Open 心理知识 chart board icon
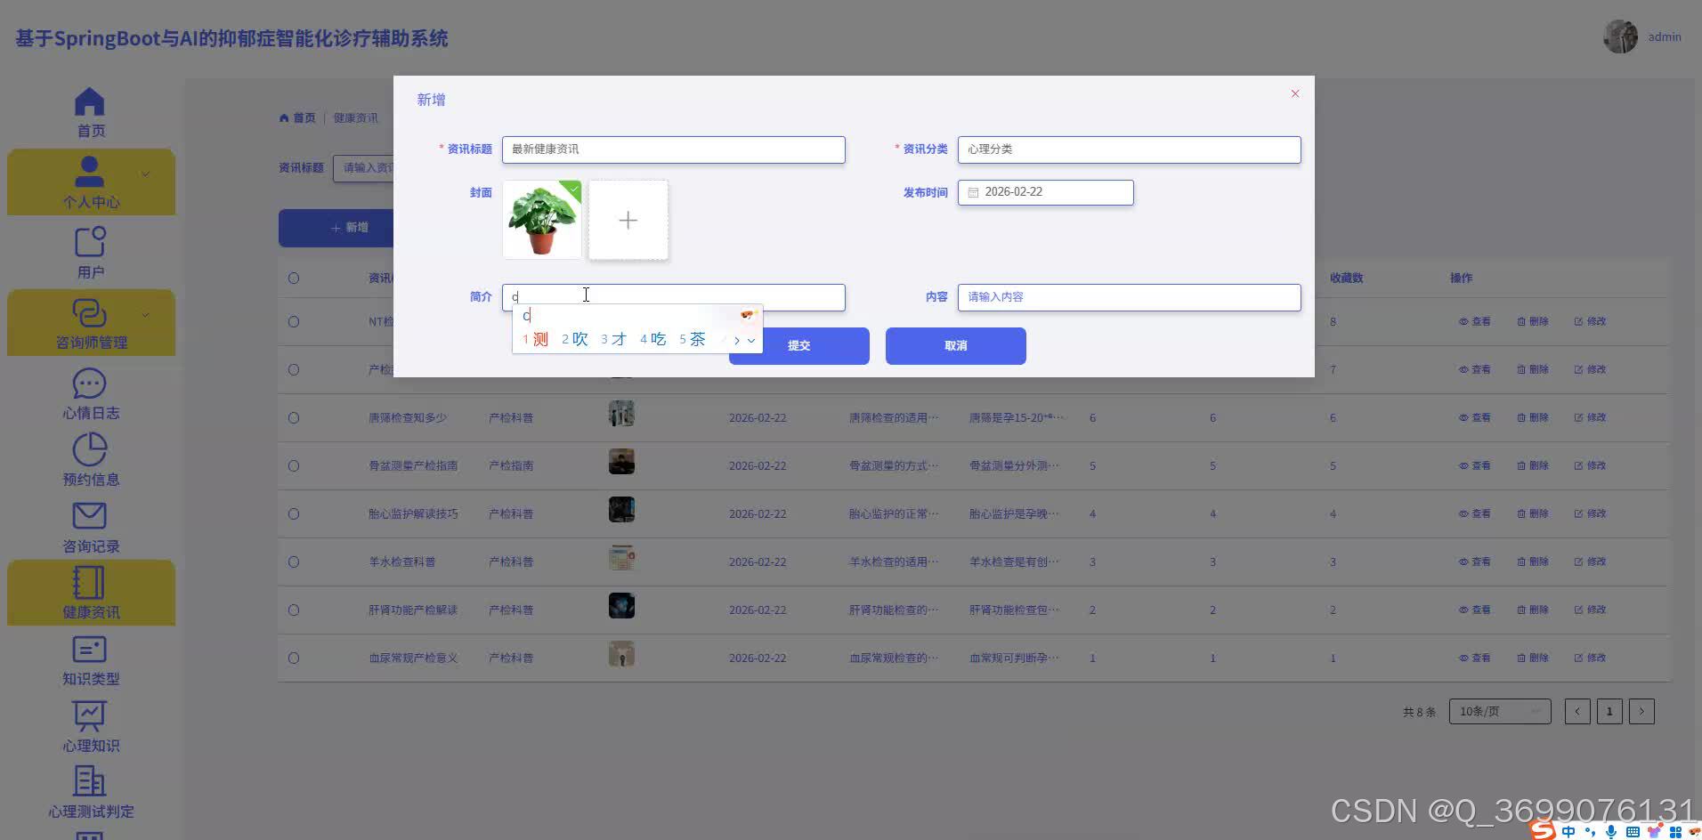This screenshot has width=1702, height=840. point(90,716)
